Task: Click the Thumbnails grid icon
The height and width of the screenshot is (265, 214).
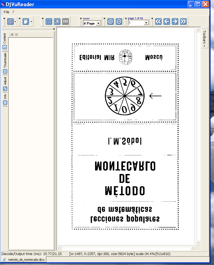Action: [x=5, y=71]
